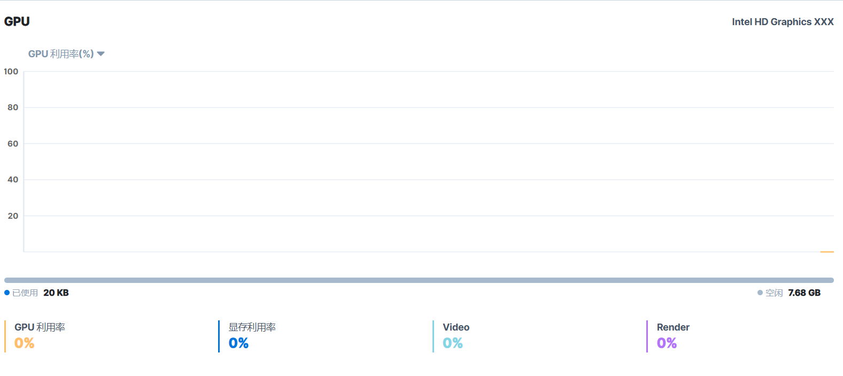Select the 空闲 legend label
The width and height of the screenshot is (843, 376).
coord(774,293)
